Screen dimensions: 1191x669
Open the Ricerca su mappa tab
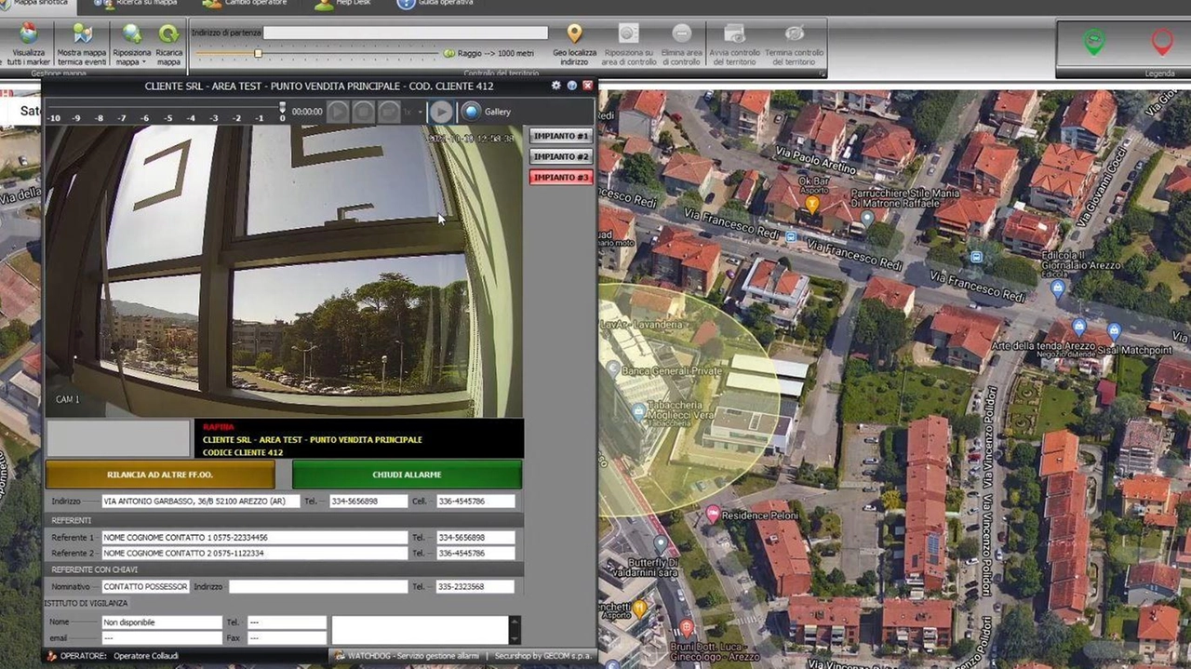click(x=136, y=5)
